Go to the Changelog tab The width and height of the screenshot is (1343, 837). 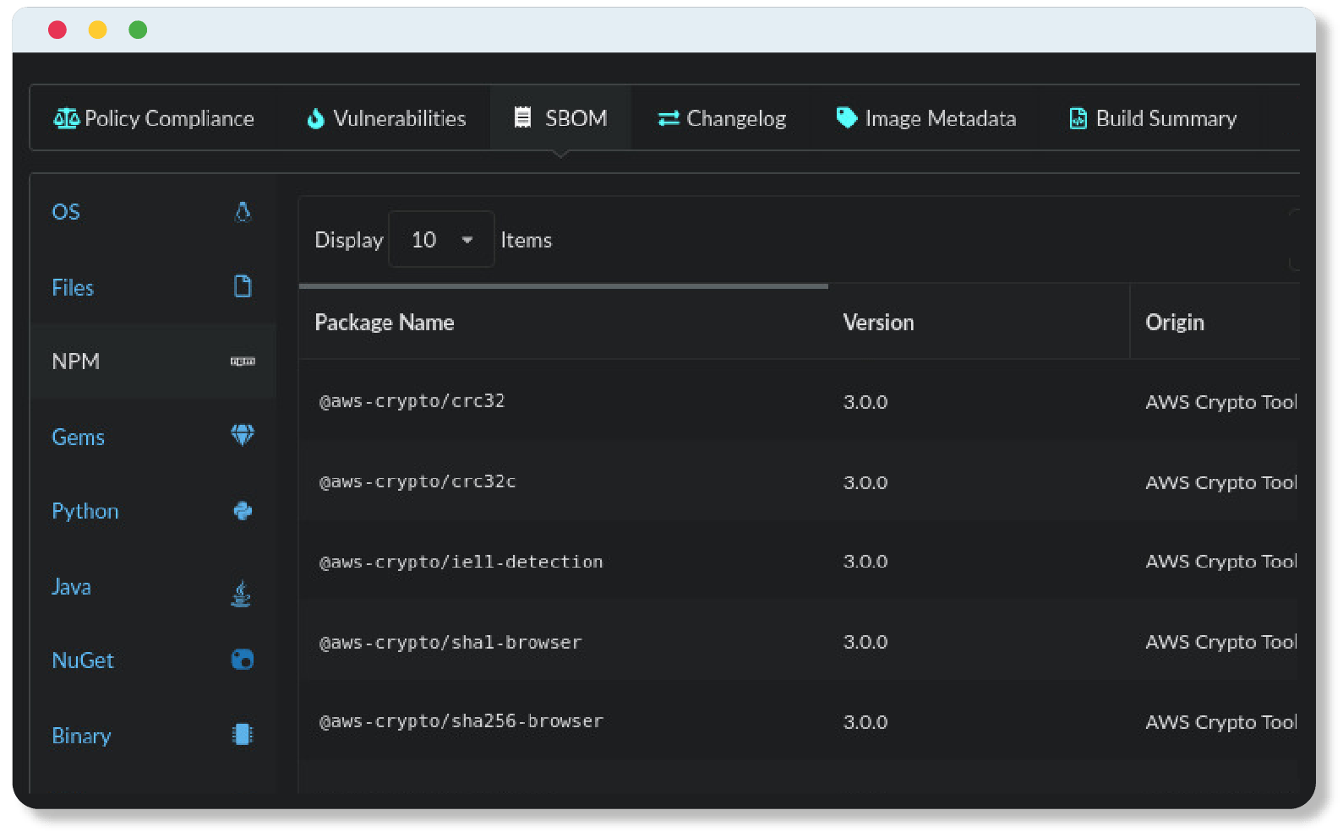[722, 118]
